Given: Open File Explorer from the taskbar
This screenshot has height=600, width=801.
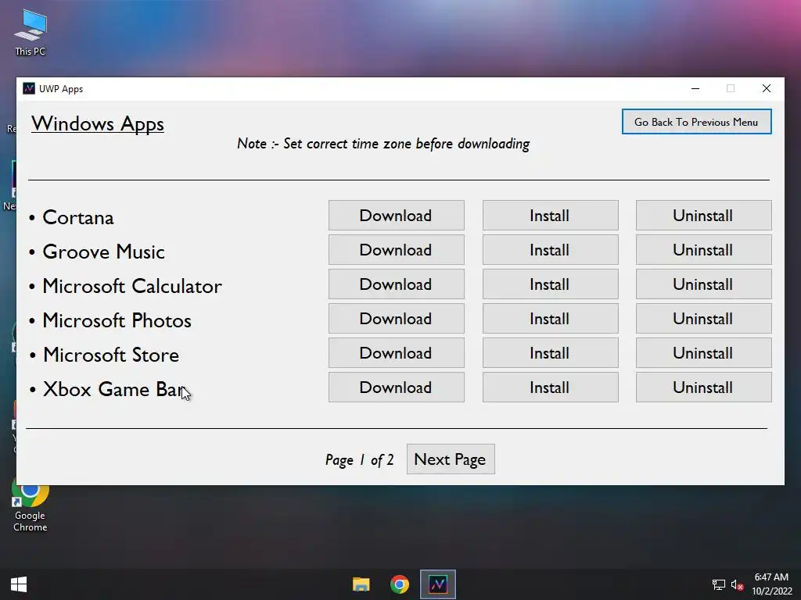Looking at the screenshot, I should (361, 584).
